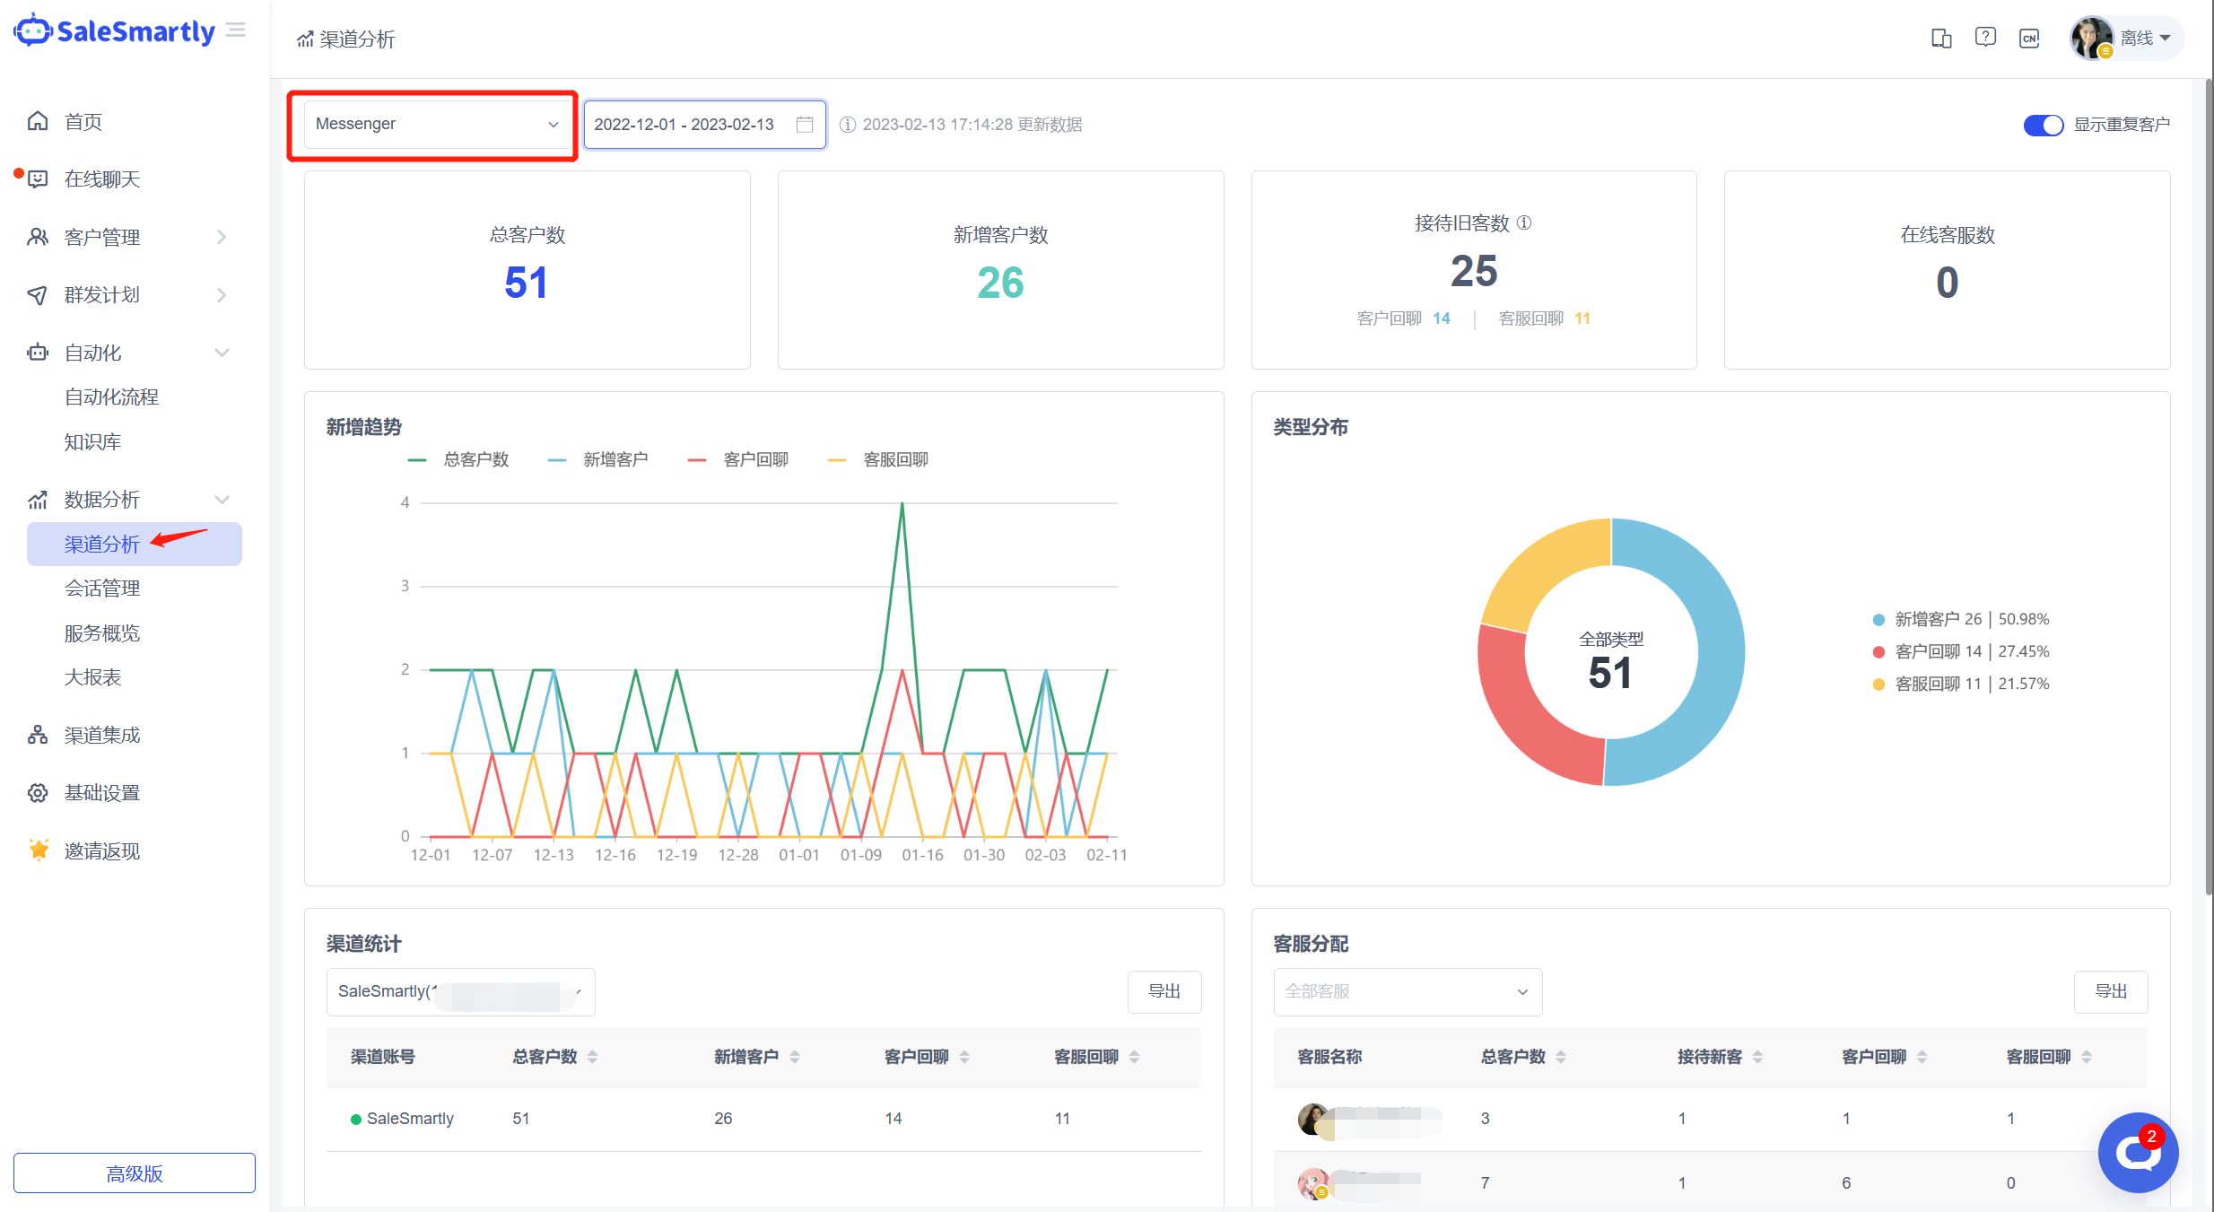Screen dimensions: 2214x1212
Task: Click info icon next to 接待旧客数
Action: point(1524,222)
